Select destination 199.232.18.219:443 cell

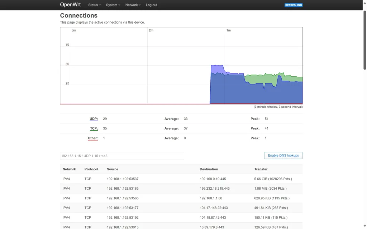215,189
